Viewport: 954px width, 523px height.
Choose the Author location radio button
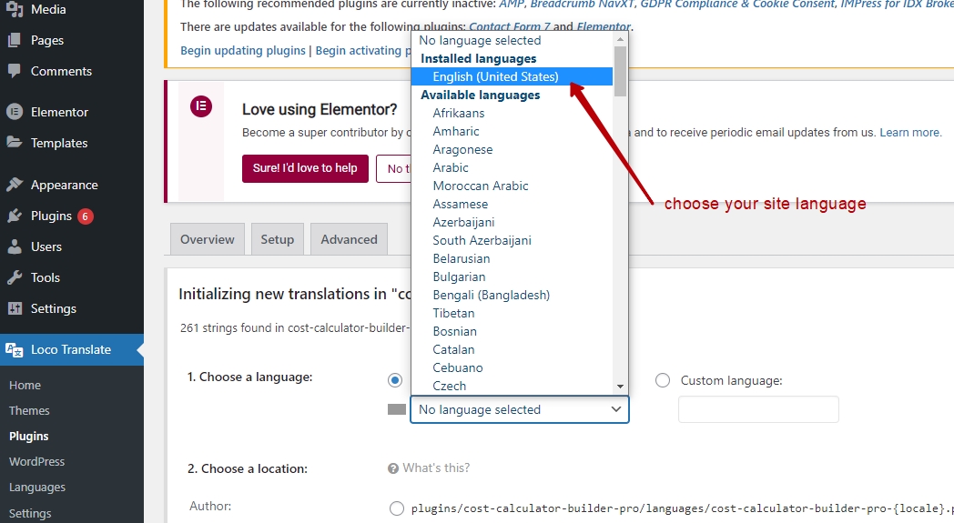tap(397, 508)
